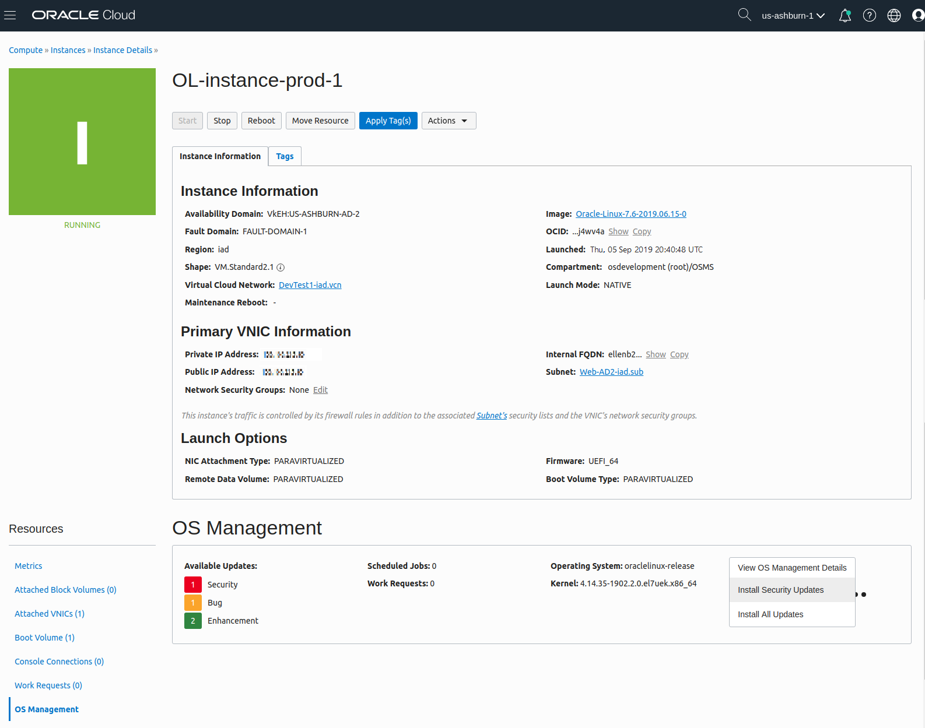Click the globe language icon
925x728 pixels.
894,16
